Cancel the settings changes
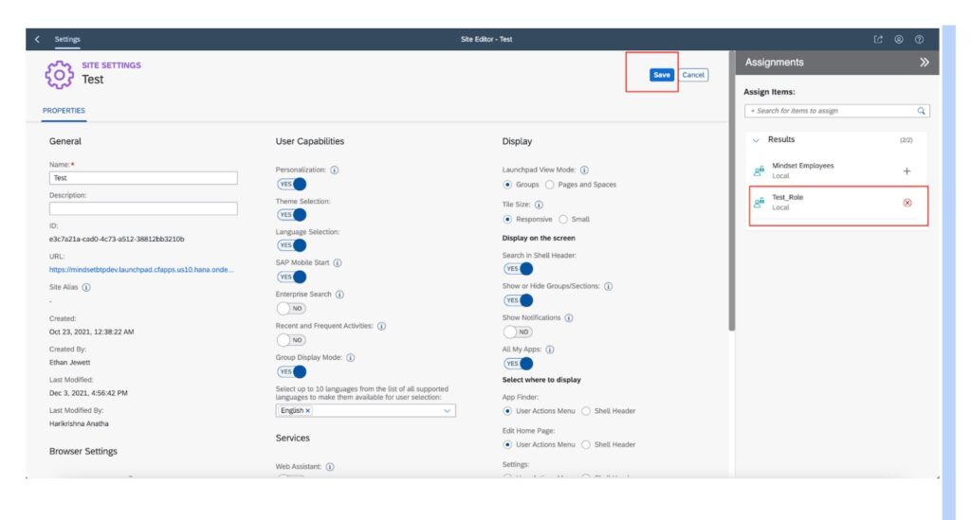Image resolution: width=971 pixels, height=520 pixels. (x=693, y=75)
